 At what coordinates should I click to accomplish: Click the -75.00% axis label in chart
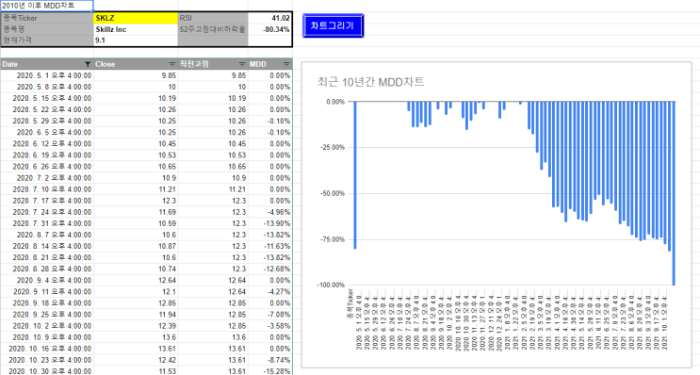pos(333,239)
